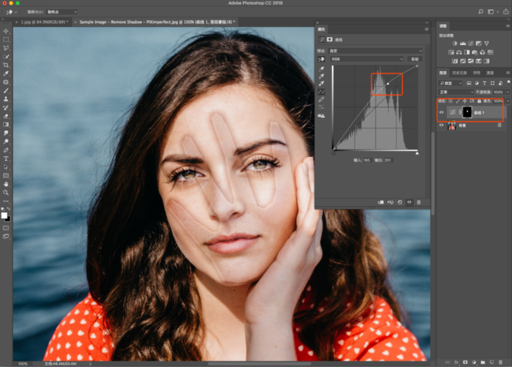The height and width of the screenshot is (367, 512).
Task: Click the 自动 auto button in Curves
Action: point(415,59)
